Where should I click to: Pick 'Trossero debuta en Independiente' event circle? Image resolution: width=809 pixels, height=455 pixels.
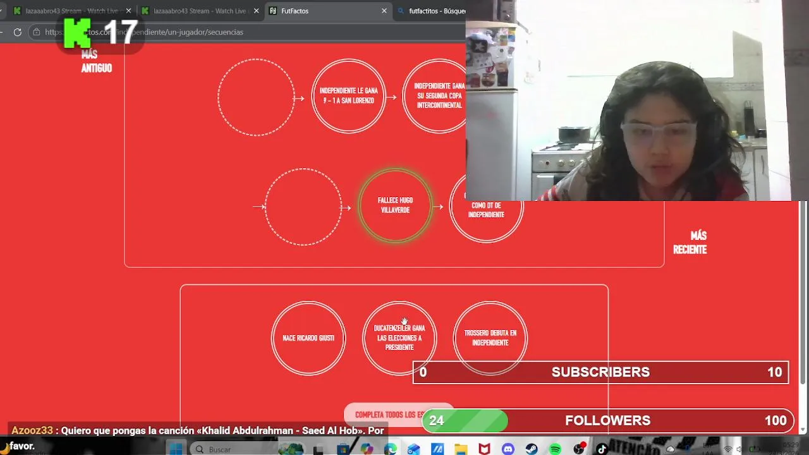(490, 338)
